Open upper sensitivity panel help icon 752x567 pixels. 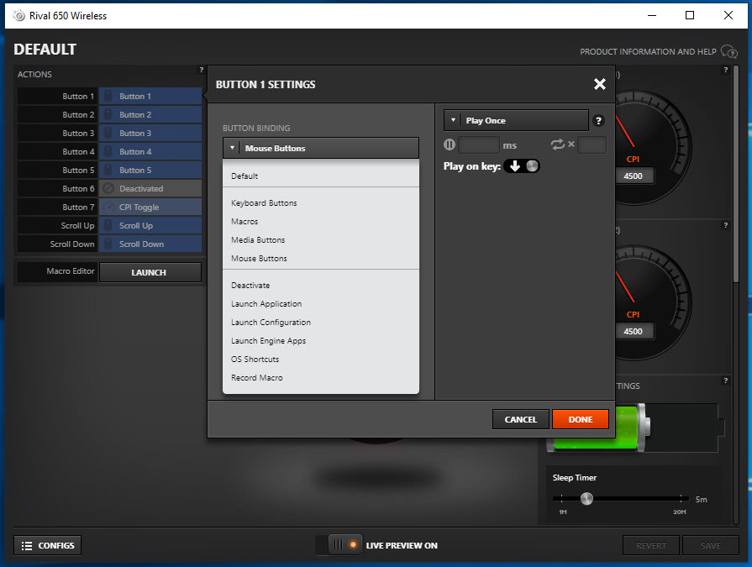click(726, 70)
